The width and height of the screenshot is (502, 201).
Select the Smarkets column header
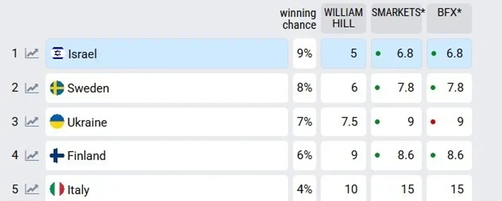pos(396,18)
